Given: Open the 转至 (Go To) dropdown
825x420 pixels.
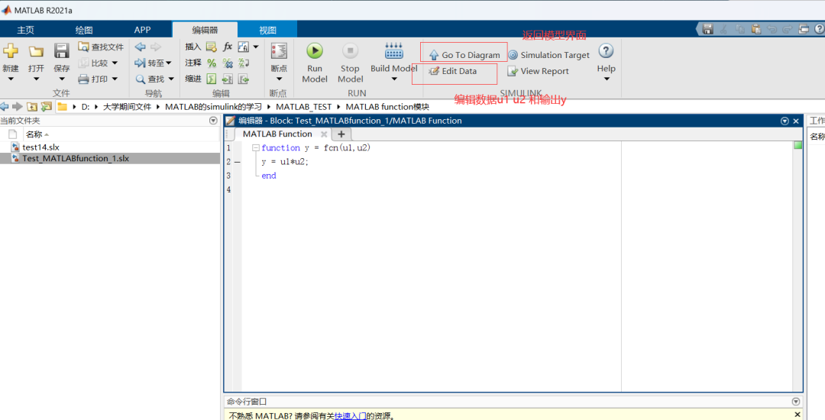Looking at the screenshot, I should click(153, 63).
